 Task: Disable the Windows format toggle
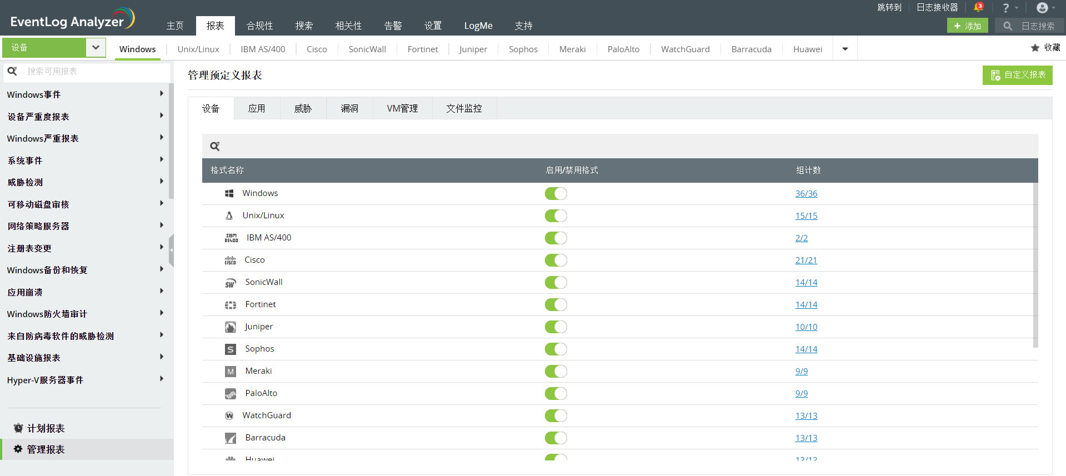pyautogui.click(x=556, y=193)
